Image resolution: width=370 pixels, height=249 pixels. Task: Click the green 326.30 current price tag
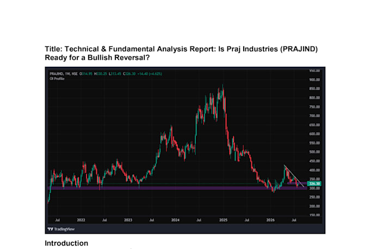point(314,183)
